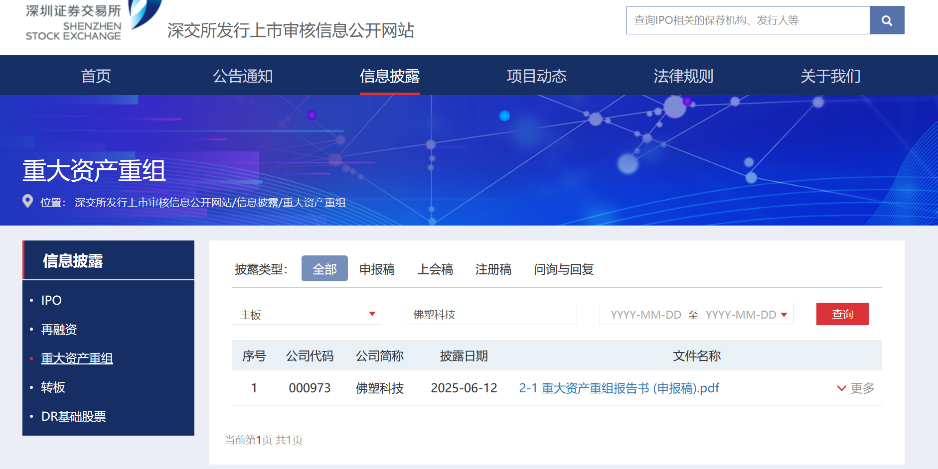Click the date 2025-06-12
This screenshot has height=469, width=938.
[464, 388]
